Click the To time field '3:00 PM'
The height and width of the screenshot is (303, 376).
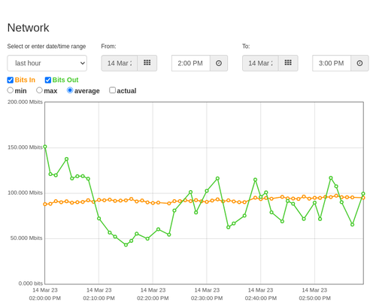click(x=332, y=63)
